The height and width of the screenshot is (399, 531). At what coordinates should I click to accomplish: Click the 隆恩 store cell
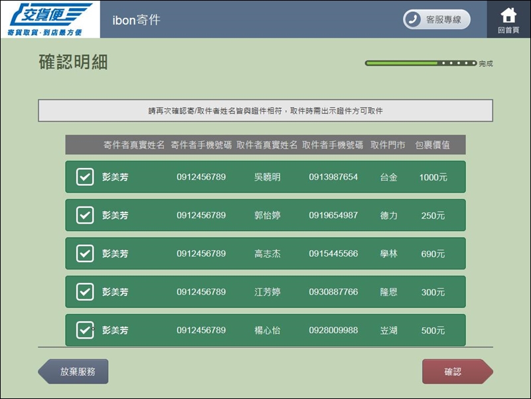(388, 292)
